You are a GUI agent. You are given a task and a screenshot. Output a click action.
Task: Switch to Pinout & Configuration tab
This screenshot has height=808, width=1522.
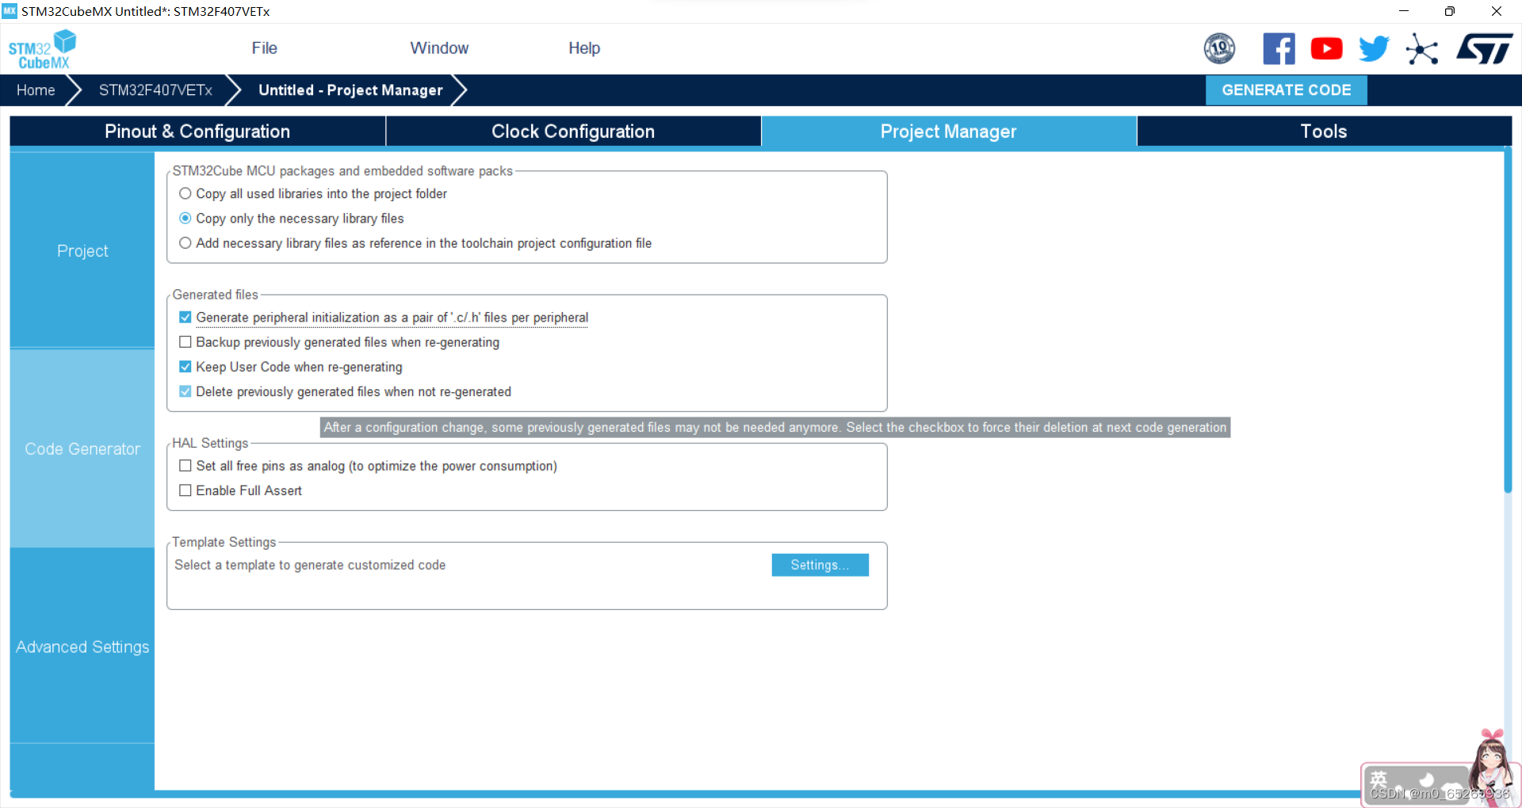click(197, 131)
